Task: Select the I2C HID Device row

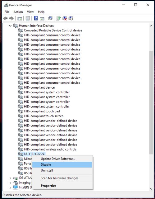Action: pyautogui.click(x=34, y=154)
